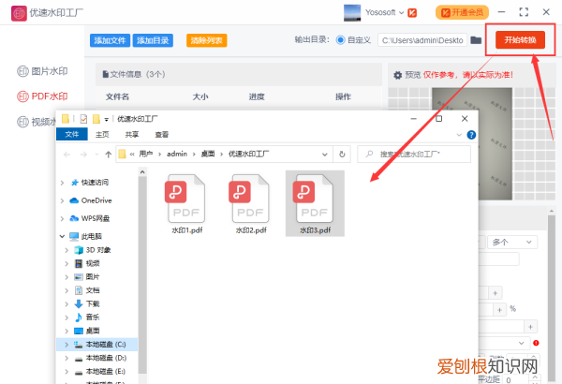Select the 视频 folder in navigation pane
562x384 pixels.
[x=93, y=263]
